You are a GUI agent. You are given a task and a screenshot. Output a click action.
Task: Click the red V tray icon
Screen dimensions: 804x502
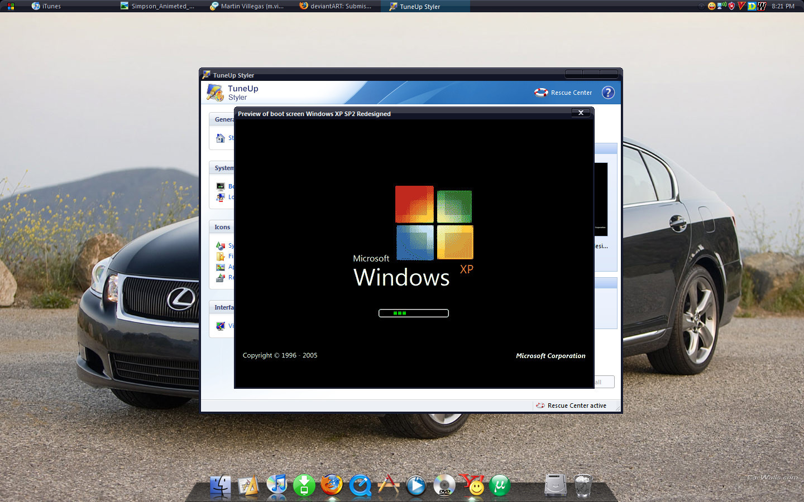pyautogui.click(x=741, y=6)
